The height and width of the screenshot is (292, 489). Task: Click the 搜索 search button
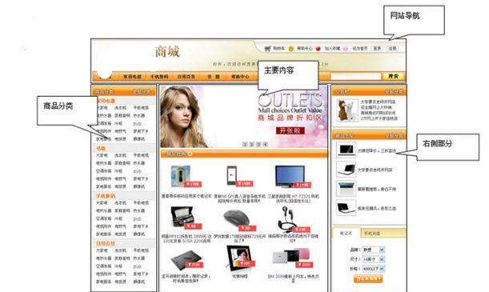(393, 76)
